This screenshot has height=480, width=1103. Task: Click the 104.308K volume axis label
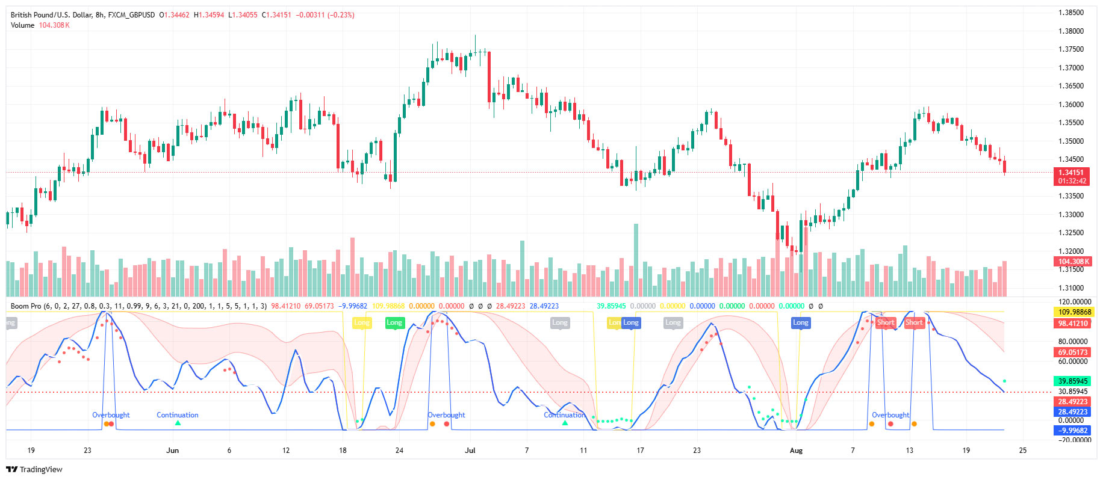pos(1074,262)
